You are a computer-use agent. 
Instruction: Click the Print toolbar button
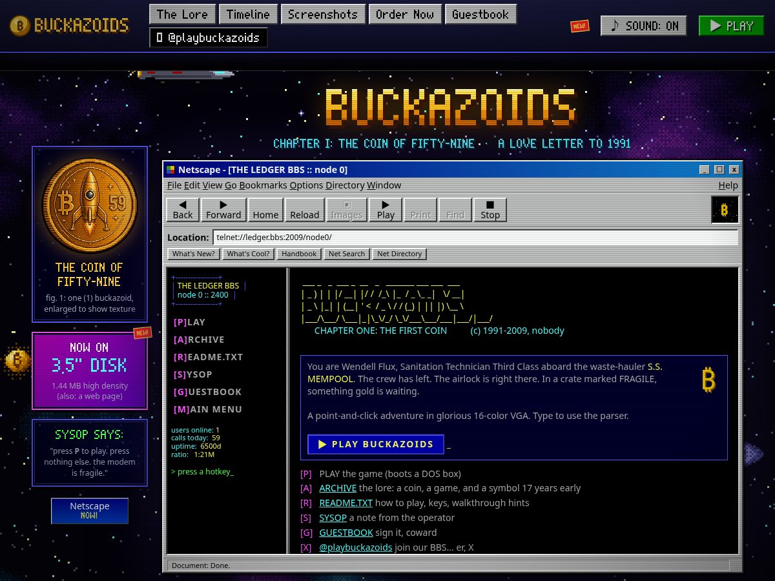coord(420,209)
